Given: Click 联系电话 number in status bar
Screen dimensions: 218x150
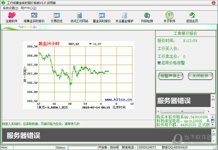Looking at the screenshot, I should pos(139,147).
